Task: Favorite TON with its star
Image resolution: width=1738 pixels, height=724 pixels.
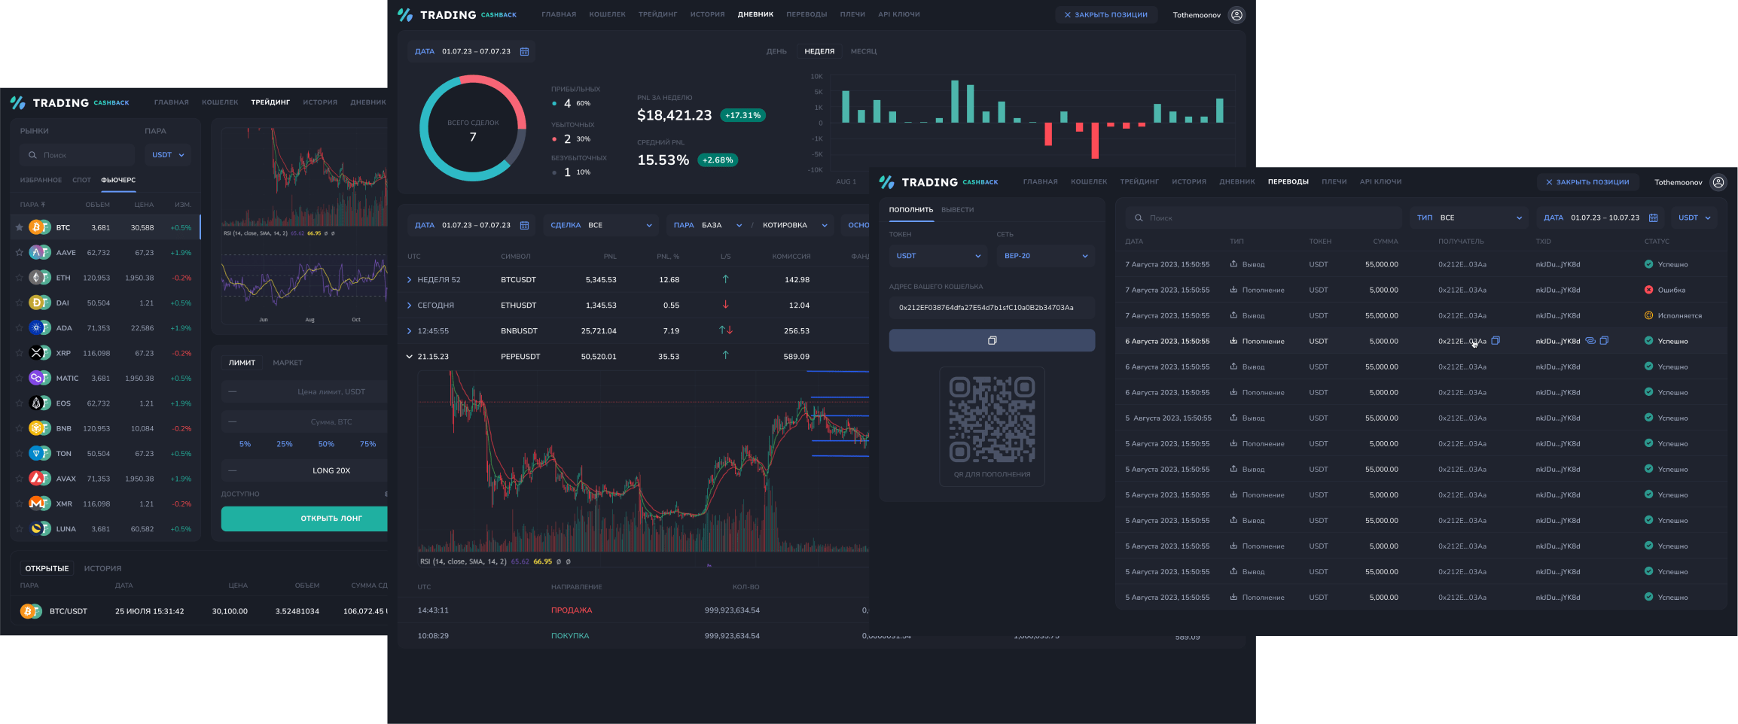Action: pos(20,453)
